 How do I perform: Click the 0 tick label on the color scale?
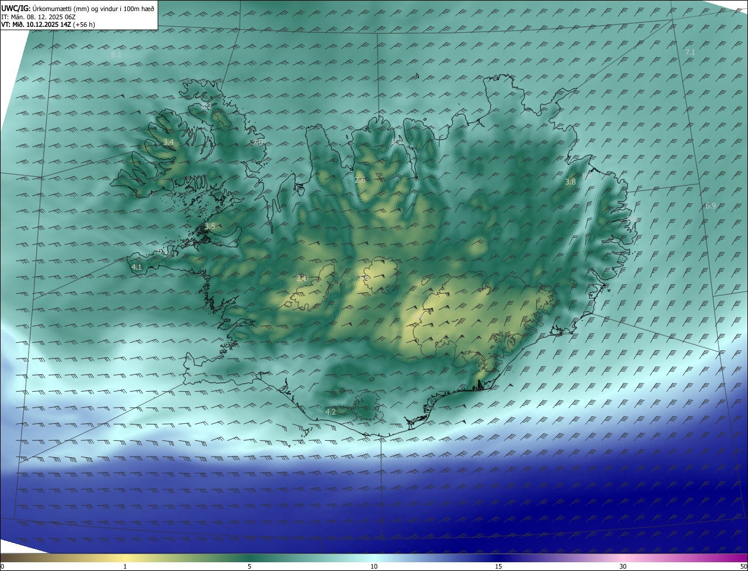coord(2,566)
